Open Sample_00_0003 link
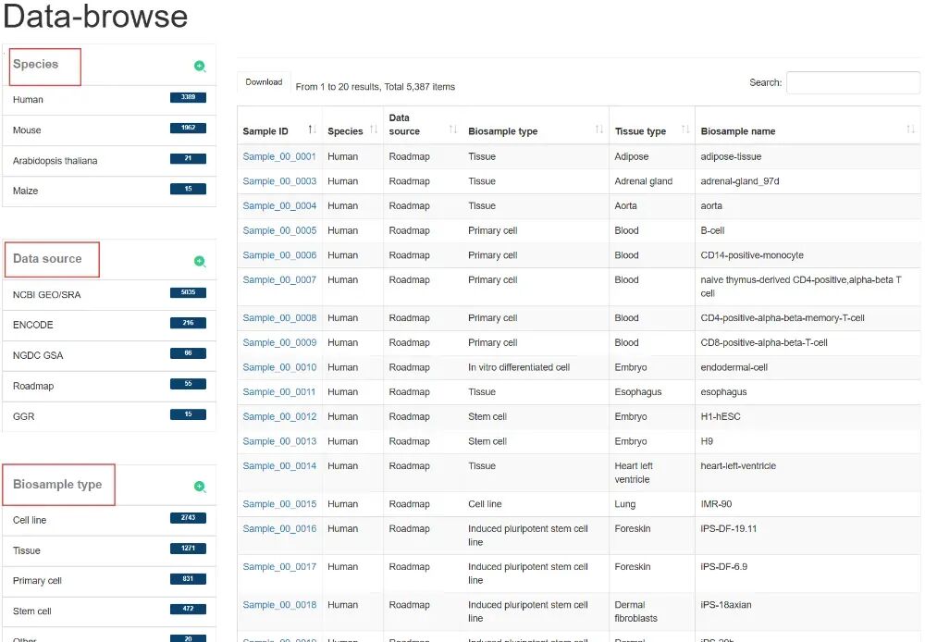 pos(279,181)
